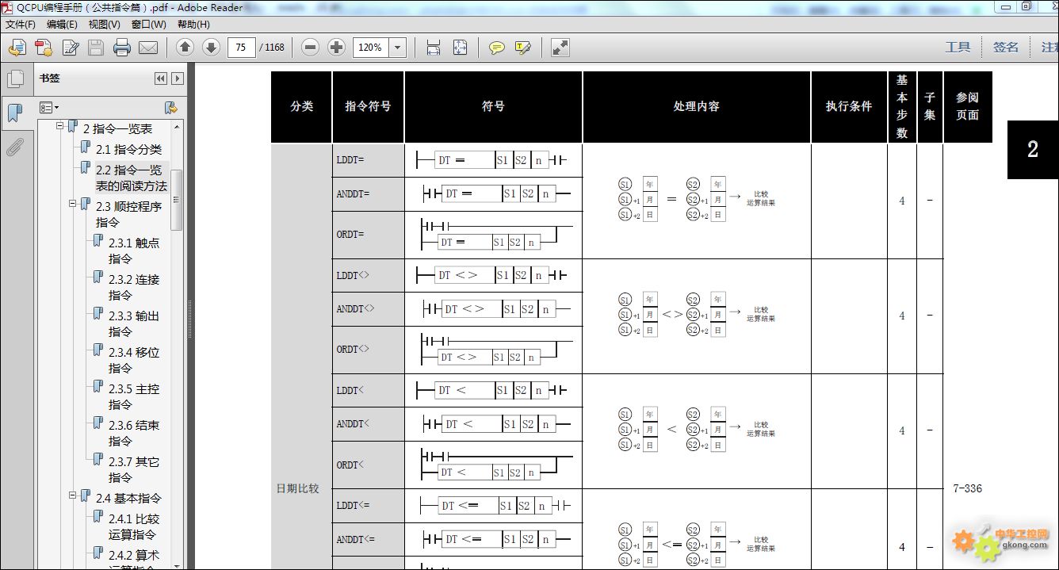Select bookmark '2.3.7 其它指令'

(x=134, y=469)
